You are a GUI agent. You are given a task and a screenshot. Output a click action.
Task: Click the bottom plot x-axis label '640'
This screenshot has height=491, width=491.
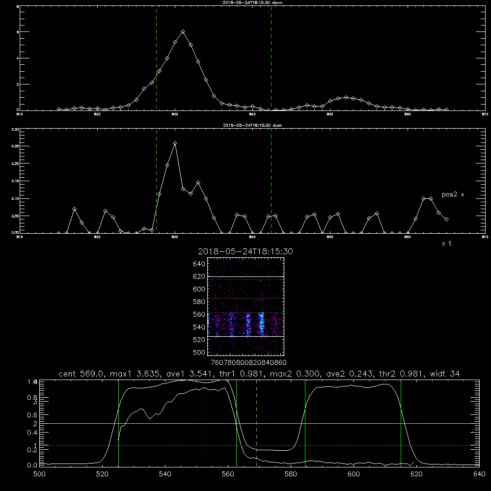479,474
